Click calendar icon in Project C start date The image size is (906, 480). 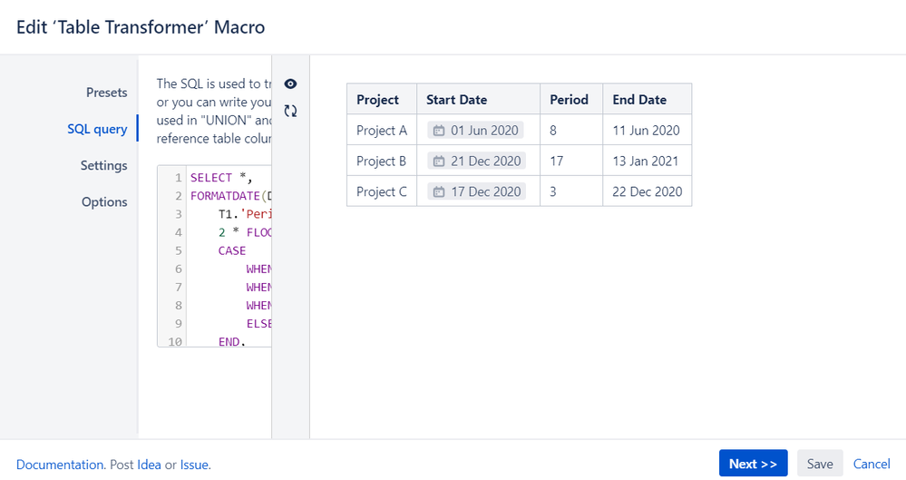pyautogui.click(x=439, y=192)
